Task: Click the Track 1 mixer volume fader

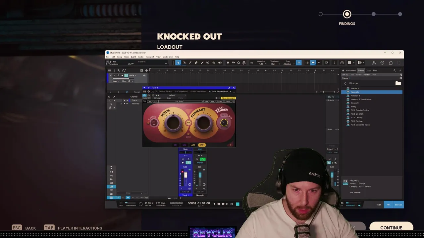Action: [x=185, y=175]
